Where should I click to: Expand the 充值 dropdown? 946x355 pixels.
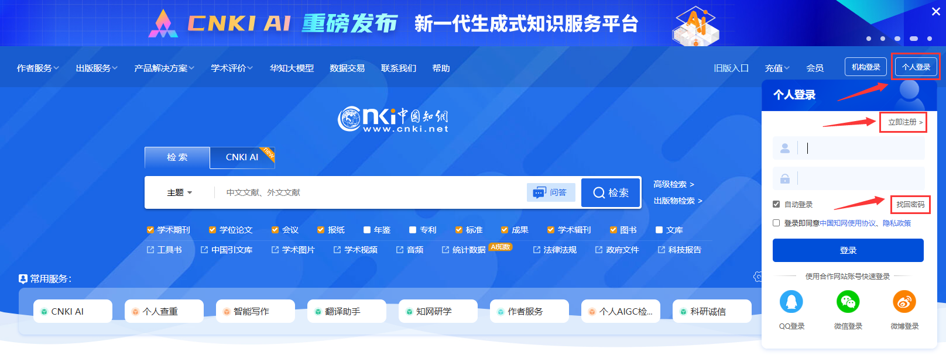[777, 68]
